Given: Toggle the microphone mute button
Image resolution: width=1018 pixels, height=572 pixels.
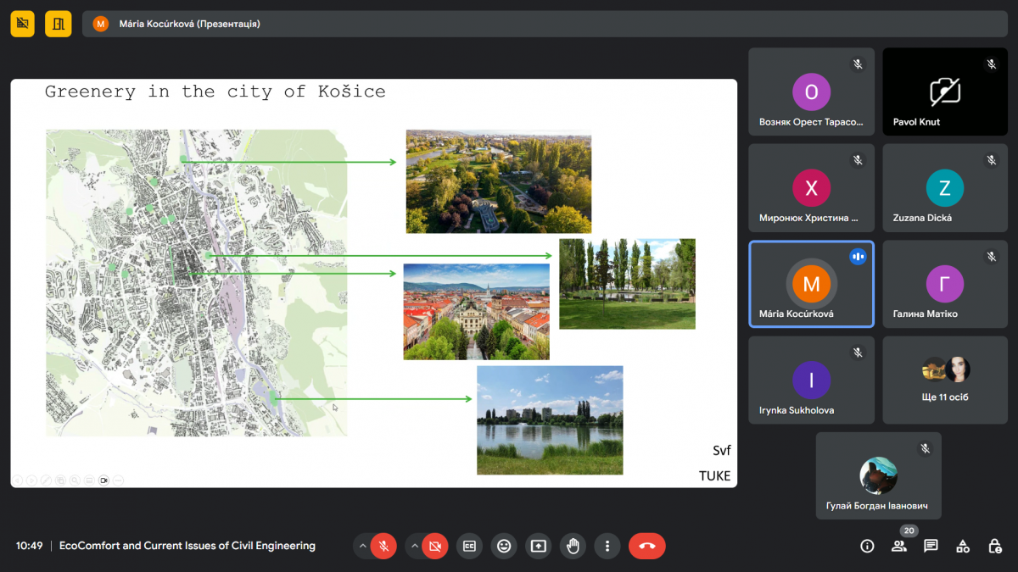Looking at the screenshot, I should pos(383,547).
